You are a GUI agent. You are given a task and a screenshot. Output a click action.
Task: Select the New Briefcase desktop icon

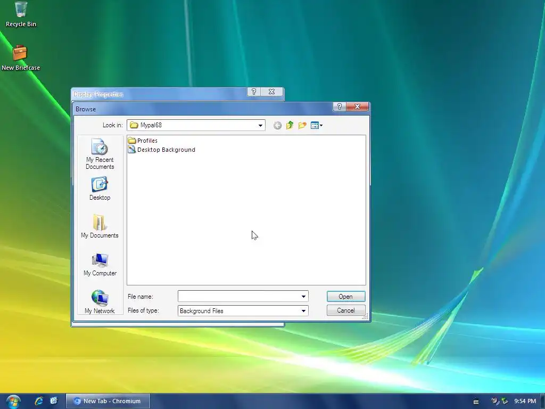pos(21,58)
